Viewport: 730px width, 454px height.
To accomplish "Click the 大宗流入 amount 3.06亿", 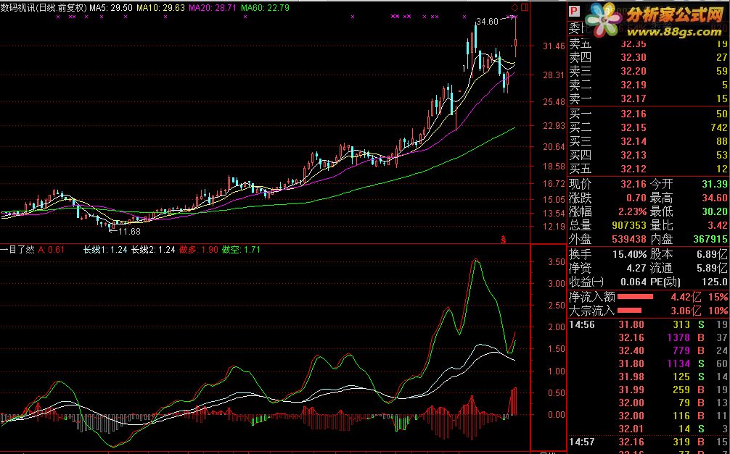I will (686, 311).
